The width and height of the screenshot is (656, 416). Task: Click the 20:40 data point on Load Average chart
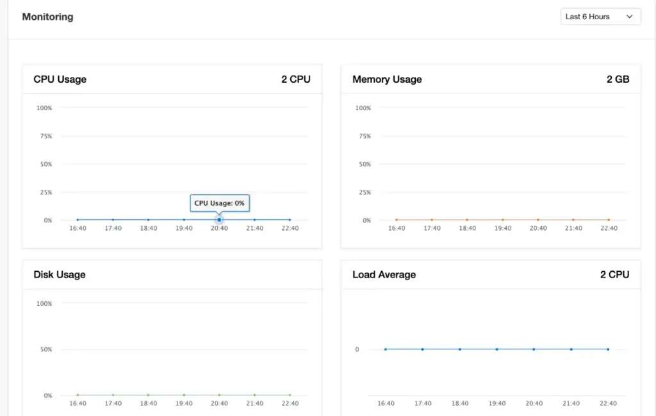[534, 349]
